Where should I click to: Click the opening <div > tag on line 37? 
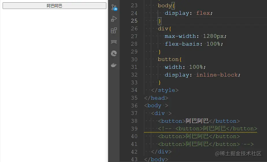coord(161,113)
